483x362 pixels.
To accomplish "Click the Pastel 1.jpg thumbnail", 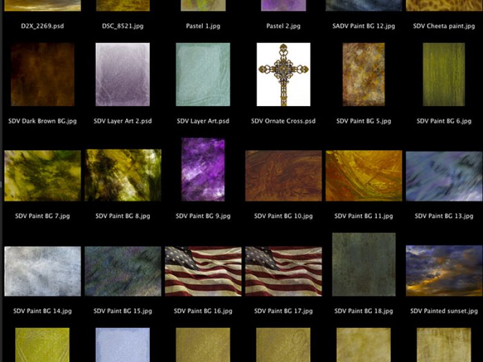I will point(203,6).
